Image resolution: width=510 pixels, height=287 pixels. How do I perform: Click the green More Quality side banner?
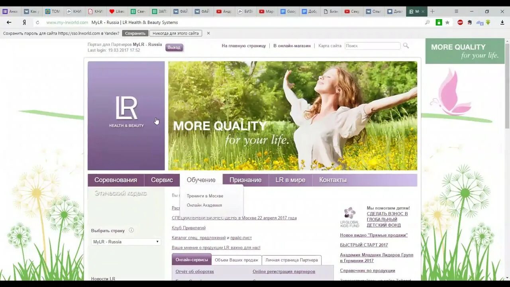click(x=465, y=51)
